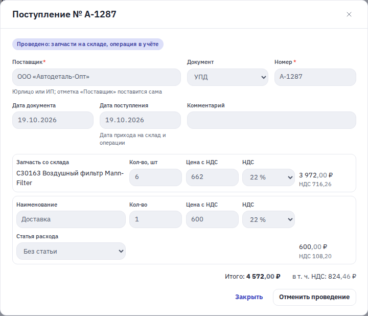Viewport: 368px width, 316px height.
Task: Click the Наименование field containing Доставка
Action: (71, 219)
